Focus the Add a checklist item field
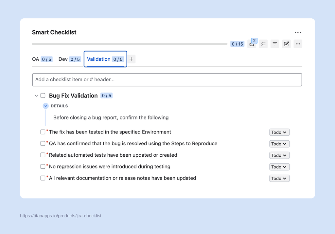335x234 pixels. [x=167, y=80]
